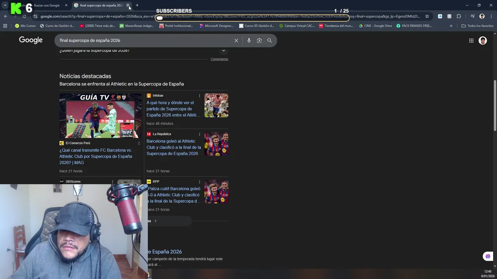This screenshot has height=279, width=497.
Task: Open the '(2888) Tiene más de...' YouTube bookmark
Action: 97,26
